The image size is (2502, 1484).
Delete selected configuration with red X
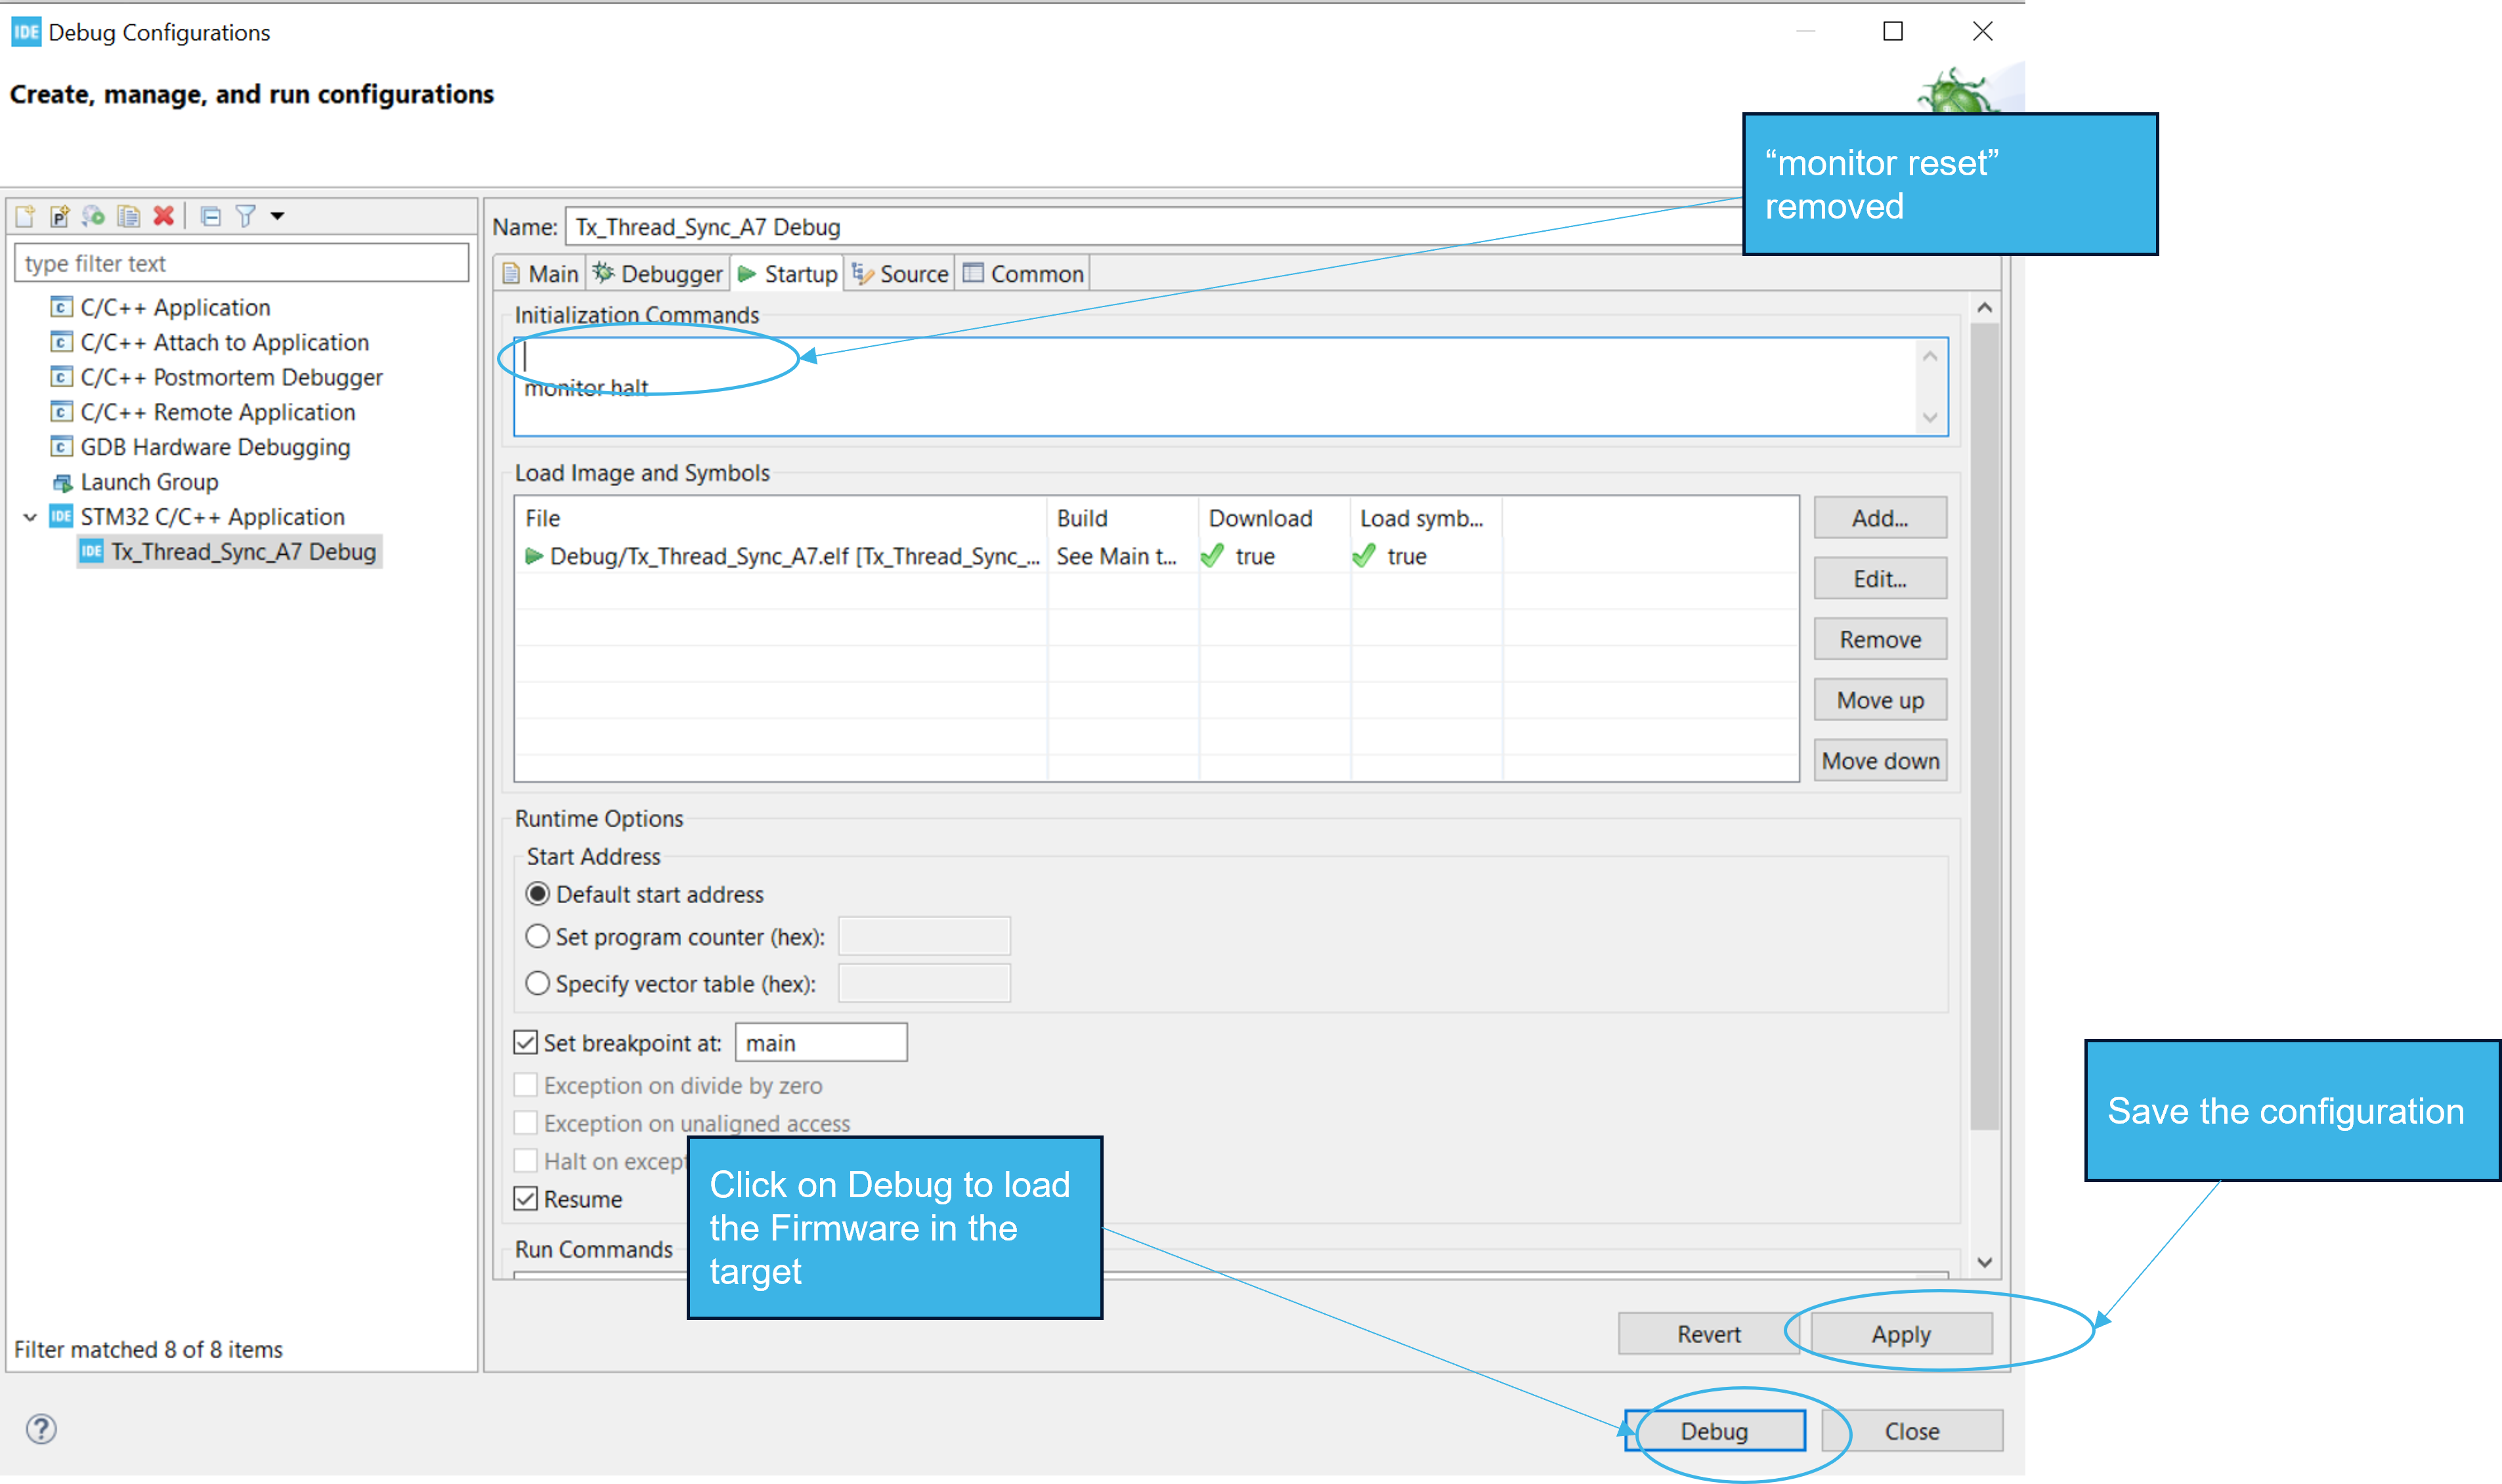[164, 216]
